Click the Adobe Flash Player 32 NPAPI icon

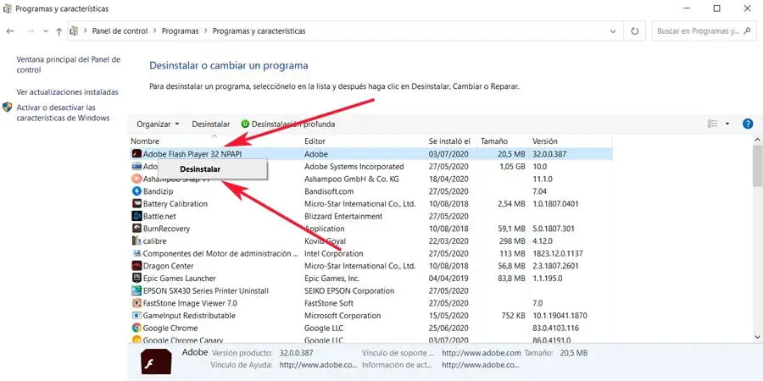click(136, 154)
